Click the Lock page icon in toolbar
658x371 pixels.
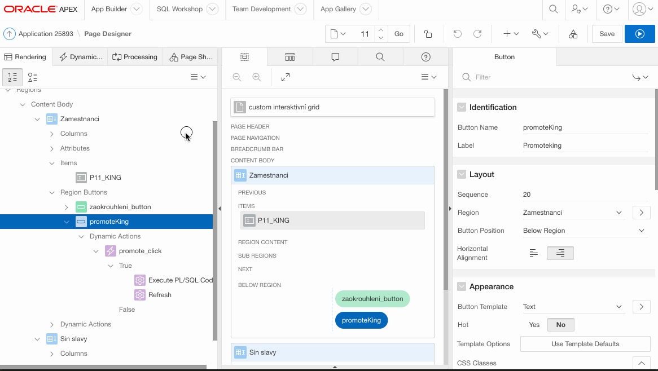point(428,34)
